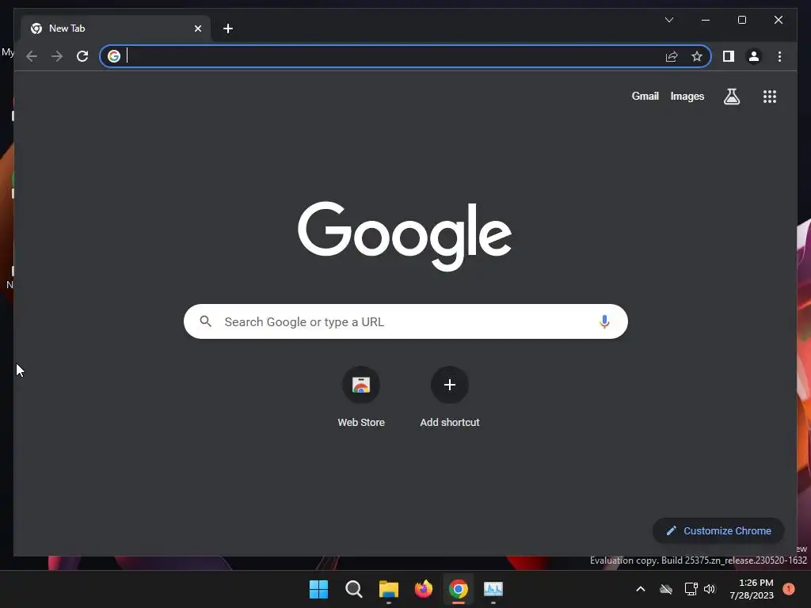Open Google Images link
Image resolution: width=811 pixels, height=608 pixels.
coord(687,96)
